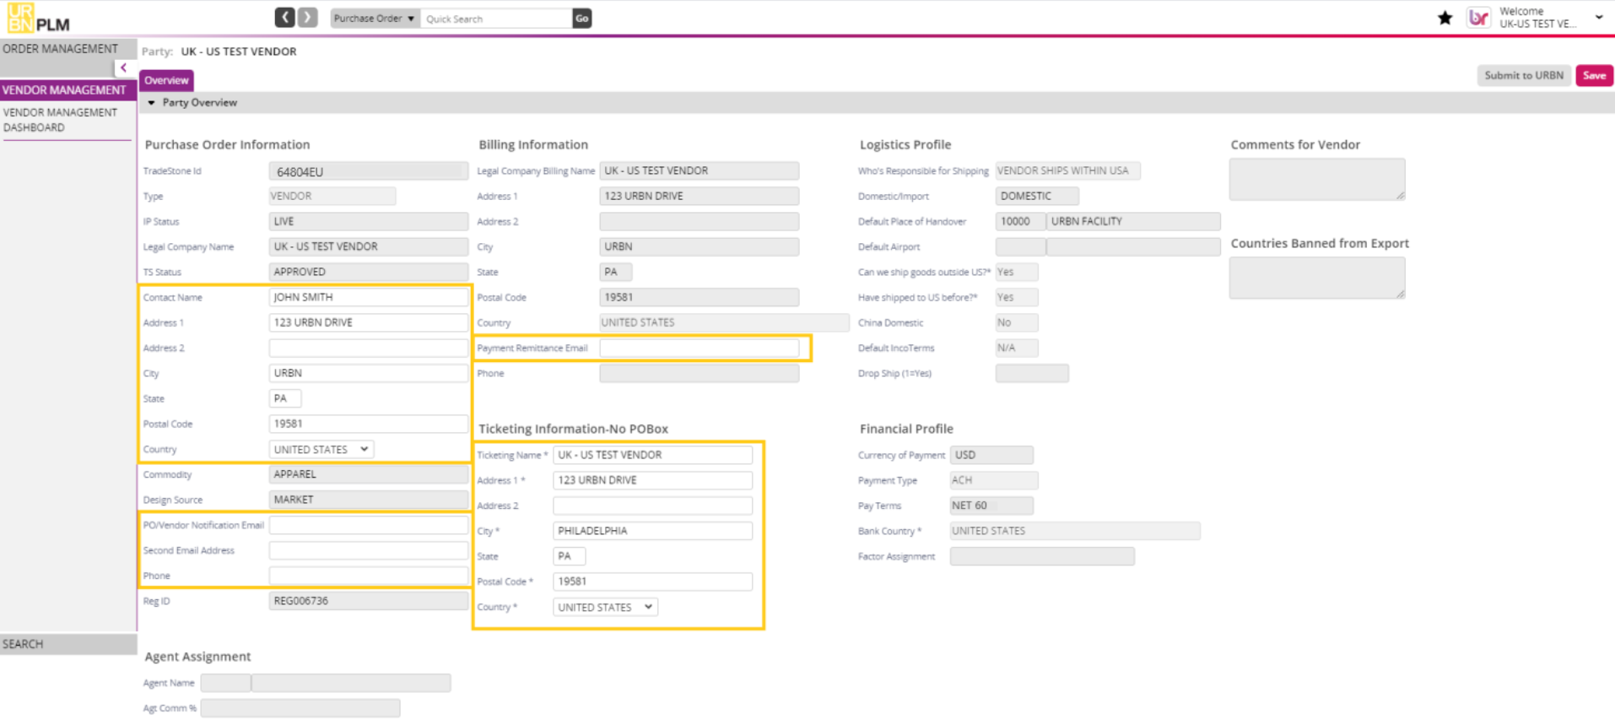Click the PO/Vendor Notification Email field
1615x725 pixels.
click(x=368, y=525)
